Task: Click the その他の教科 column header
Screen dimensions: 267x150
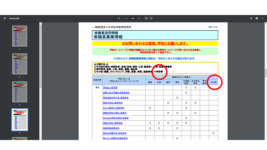Action: pos(195,82)
